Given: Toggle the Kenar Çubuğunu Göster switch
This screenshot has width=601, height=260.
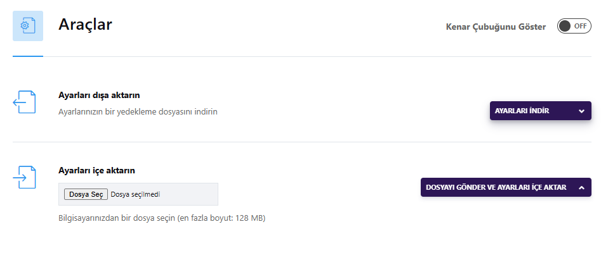Looking at the screenshot, I should [574, 26].
